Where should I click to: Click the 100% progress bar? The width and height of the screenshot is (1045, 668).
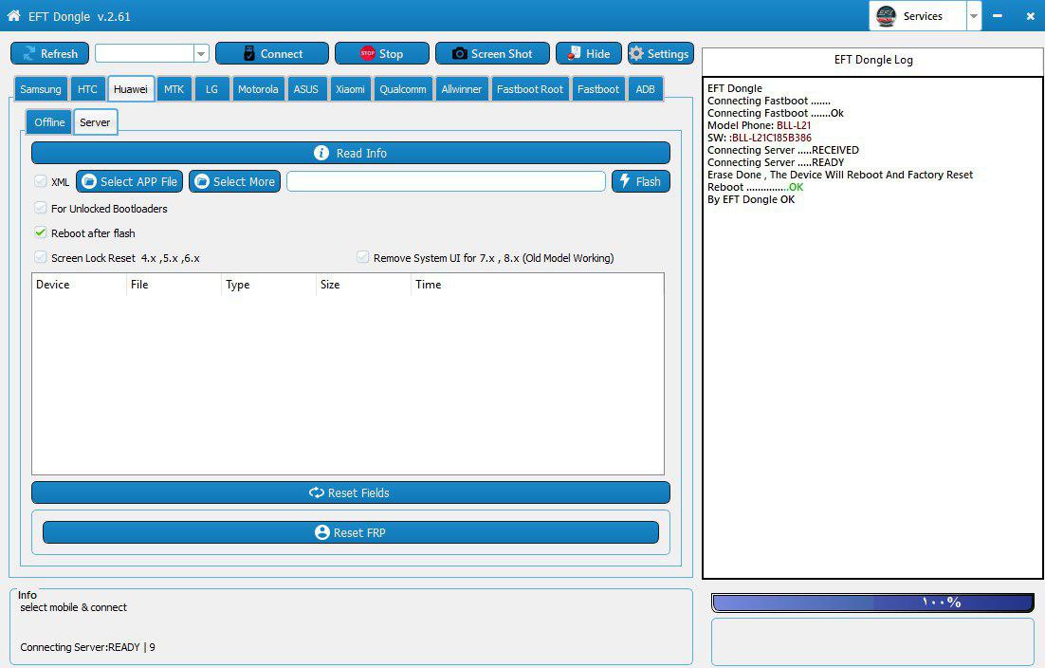coord(871,603)
